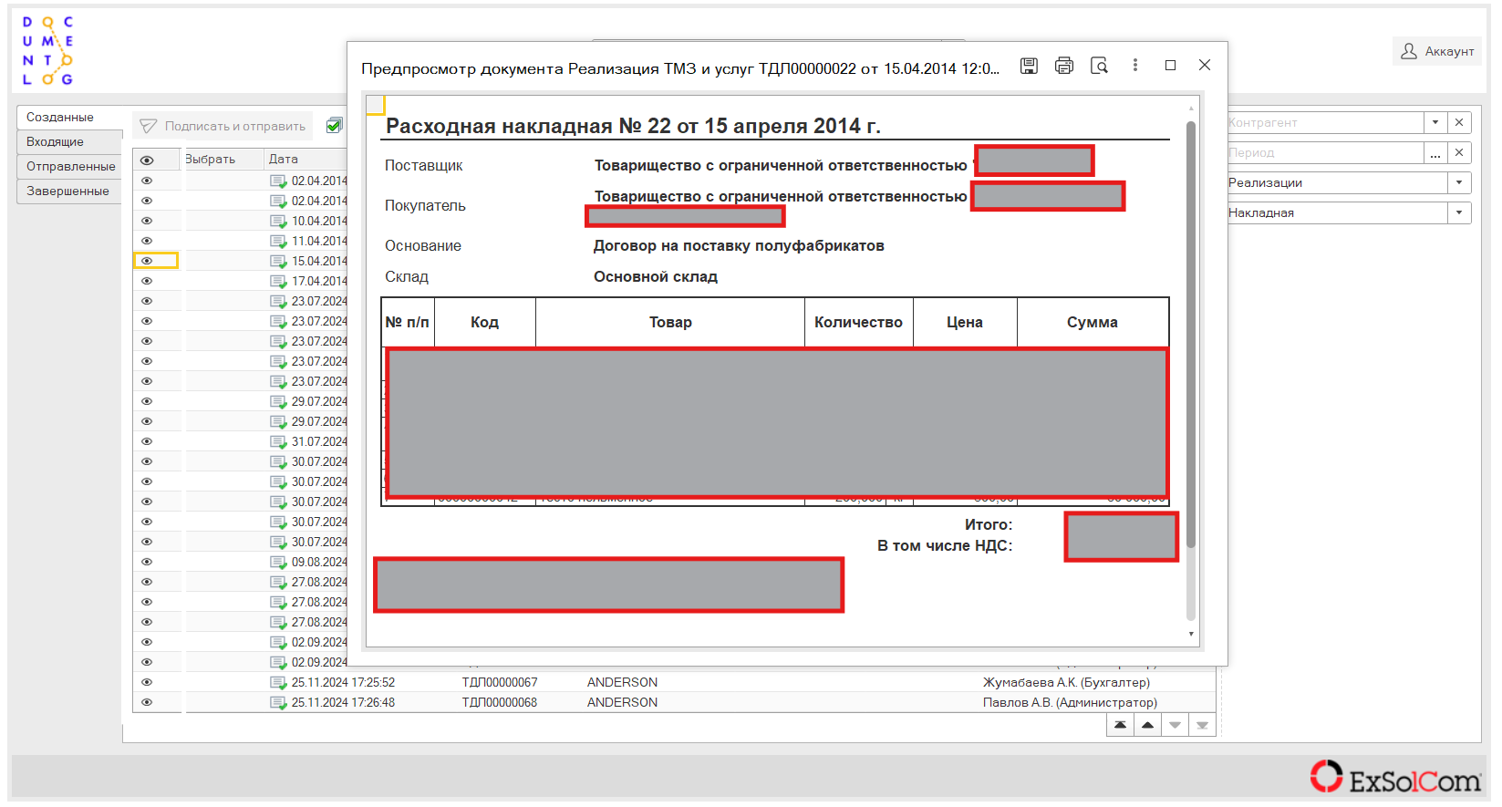This screenshot has width=1502, height=807.
Task: Toggle the eye for the 11.04.2014 row
Action: coord(146,241)
